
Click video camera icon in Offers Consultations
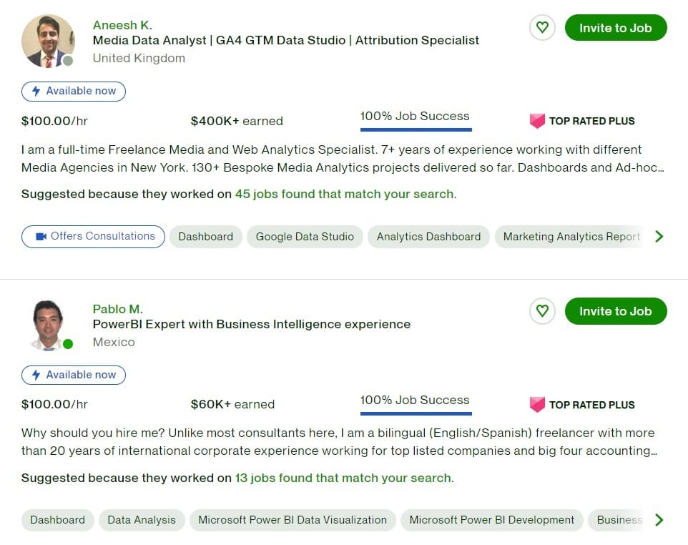click(41, 236)
